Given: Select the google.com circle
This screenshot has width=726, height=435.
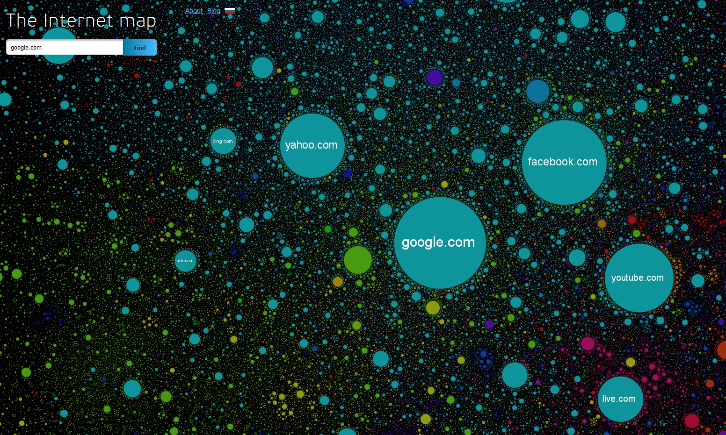Looking at the screenshot, I should 440,242.
